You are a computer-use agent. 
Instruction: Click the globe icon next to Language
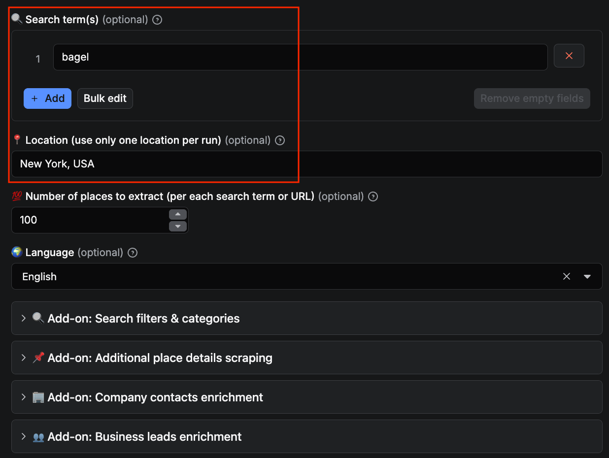point(16,252)
